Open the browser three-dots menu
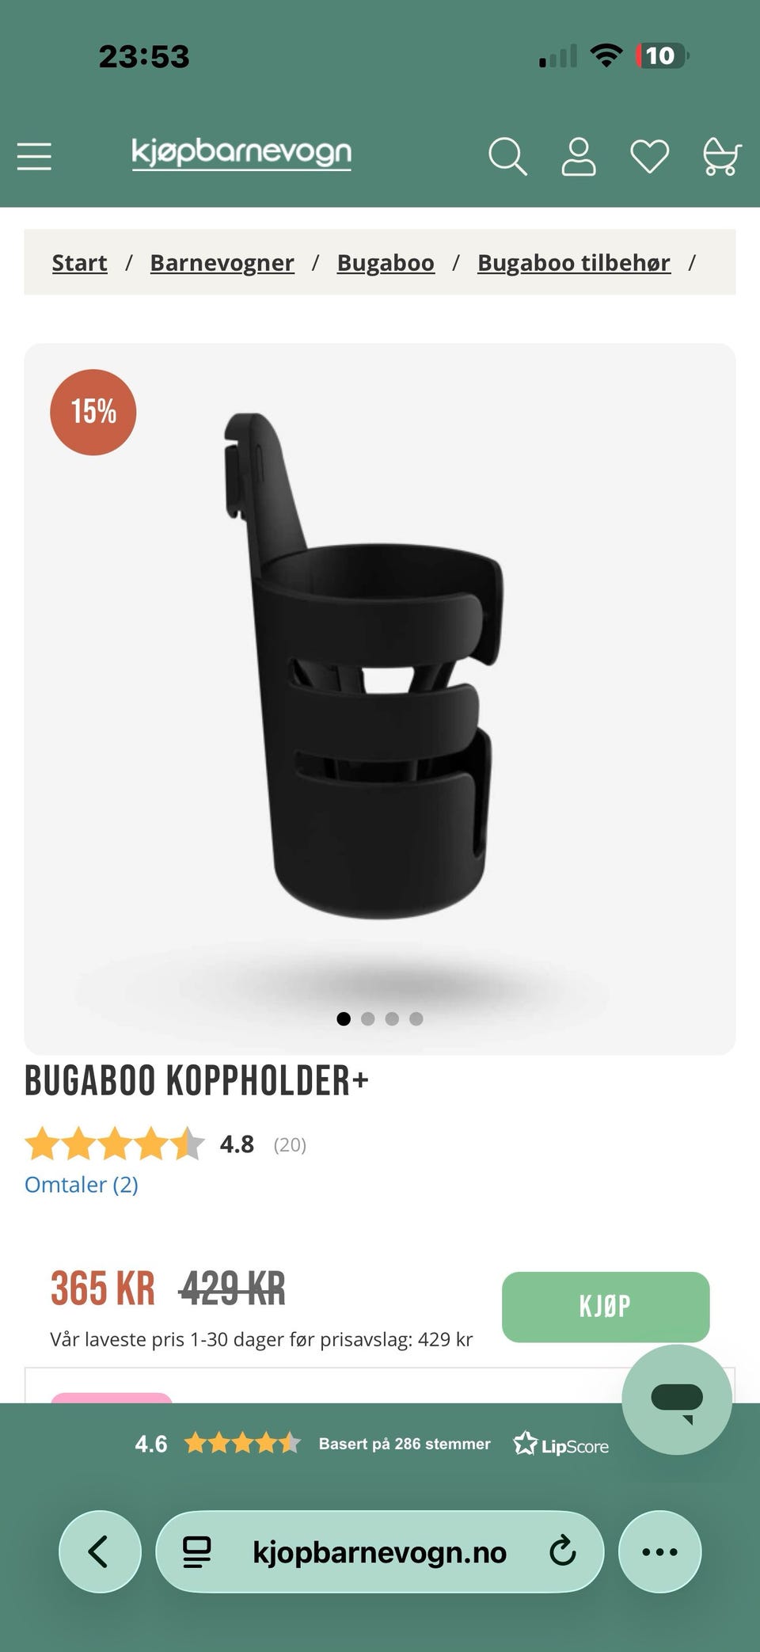This screenshot has width=760, height=1652. (x=659, y=1551)
